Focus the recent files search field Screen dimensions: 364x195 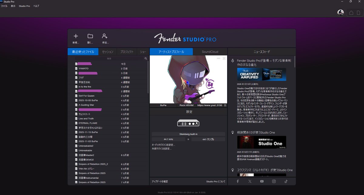[x=109, y=58]
